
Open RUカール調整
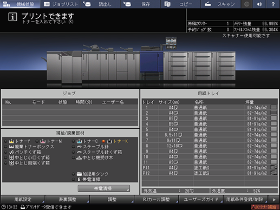(x=157, y=199)
